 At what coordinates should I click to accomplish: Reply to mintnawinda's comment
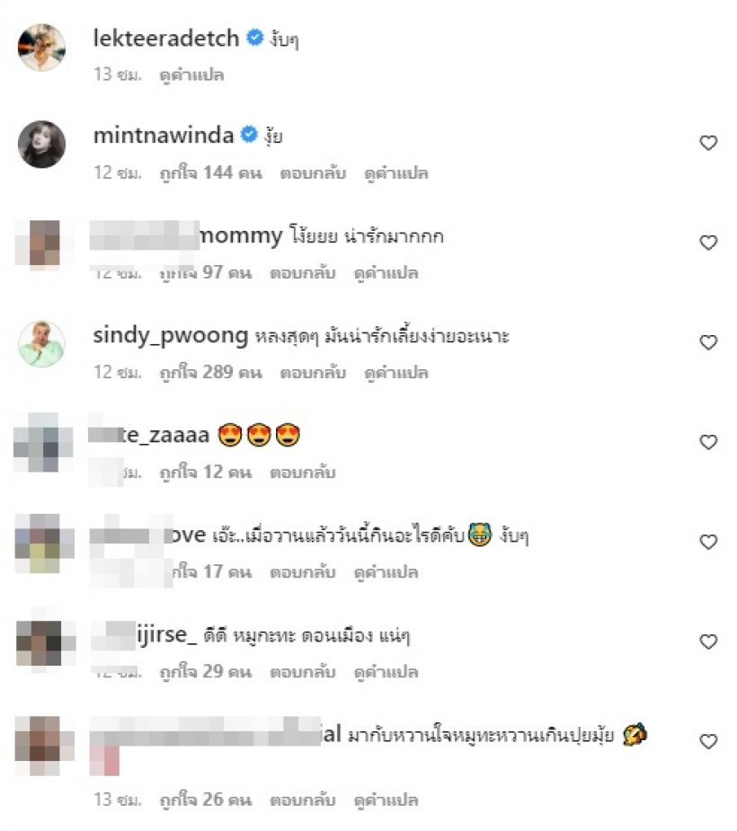click(x=313, y=173)
